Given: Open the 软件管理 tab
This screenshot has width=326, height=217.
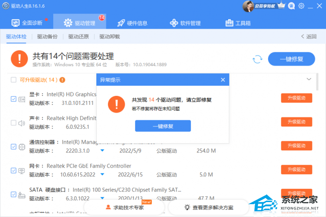Looking at the screenshot, I should coord(185,23).
